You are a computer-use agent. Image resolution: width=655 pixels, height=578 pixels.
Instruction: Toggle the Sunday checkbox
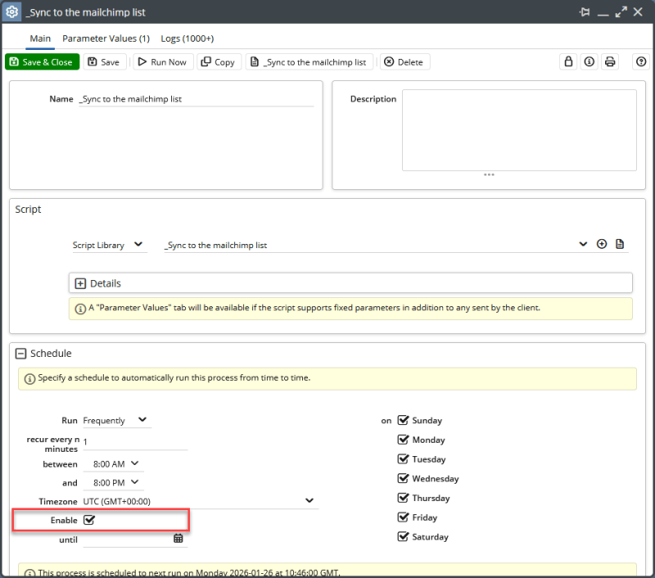click(403, 420)
